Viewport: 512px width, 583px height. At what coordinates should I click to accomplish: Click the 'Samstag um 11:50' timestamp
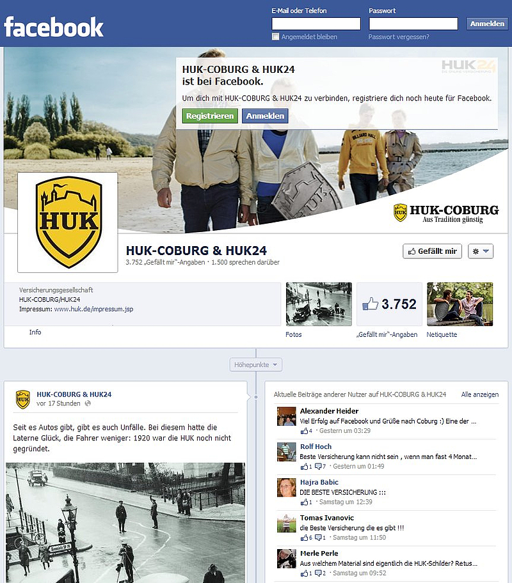tap(359, 538)
